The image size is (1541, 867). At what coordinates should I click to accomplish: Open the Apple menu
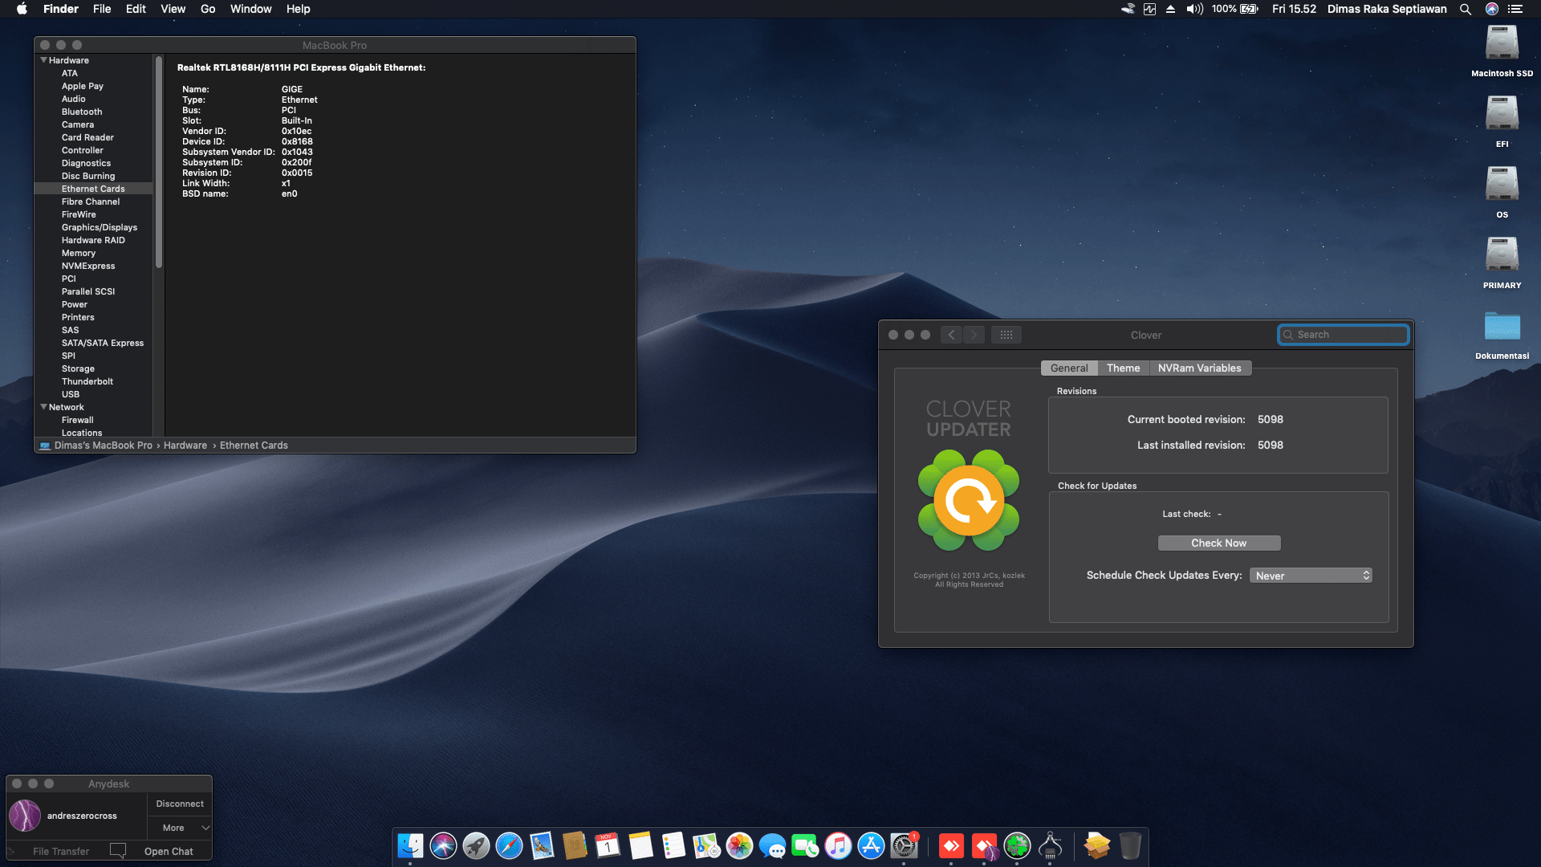tap(22, 9)
